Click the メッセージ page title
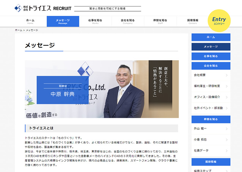 [40, 45]
